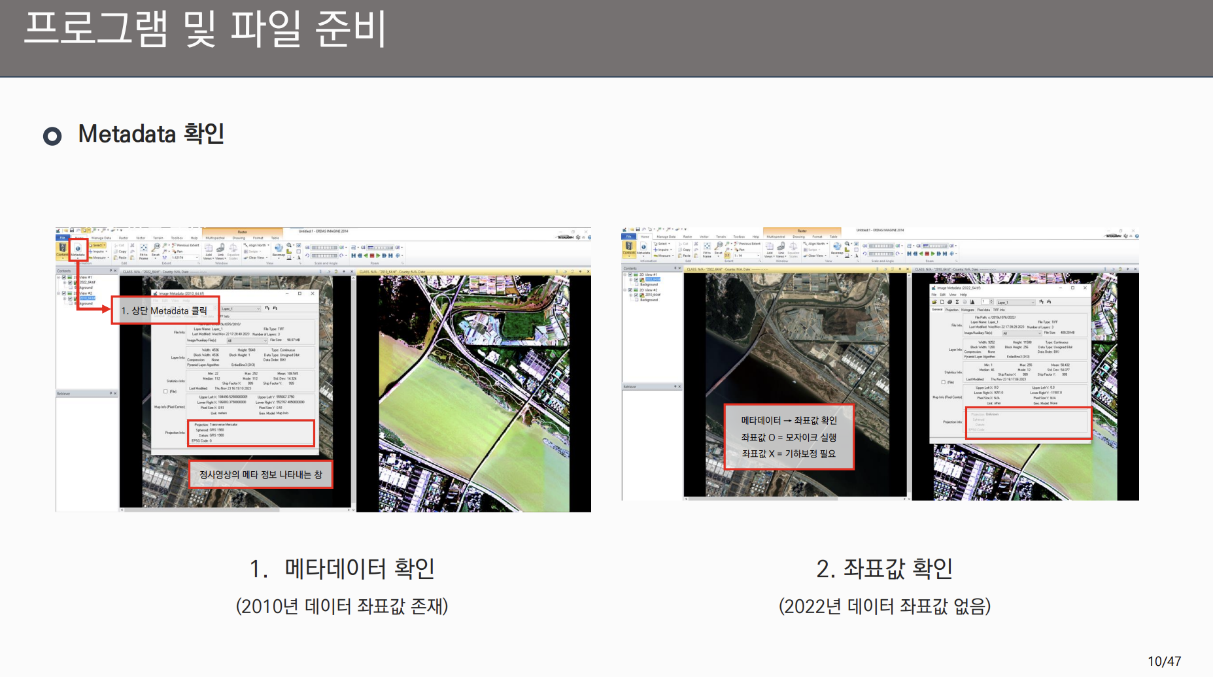Click Select in step 1 screenshot ribbon

(97, 245)
